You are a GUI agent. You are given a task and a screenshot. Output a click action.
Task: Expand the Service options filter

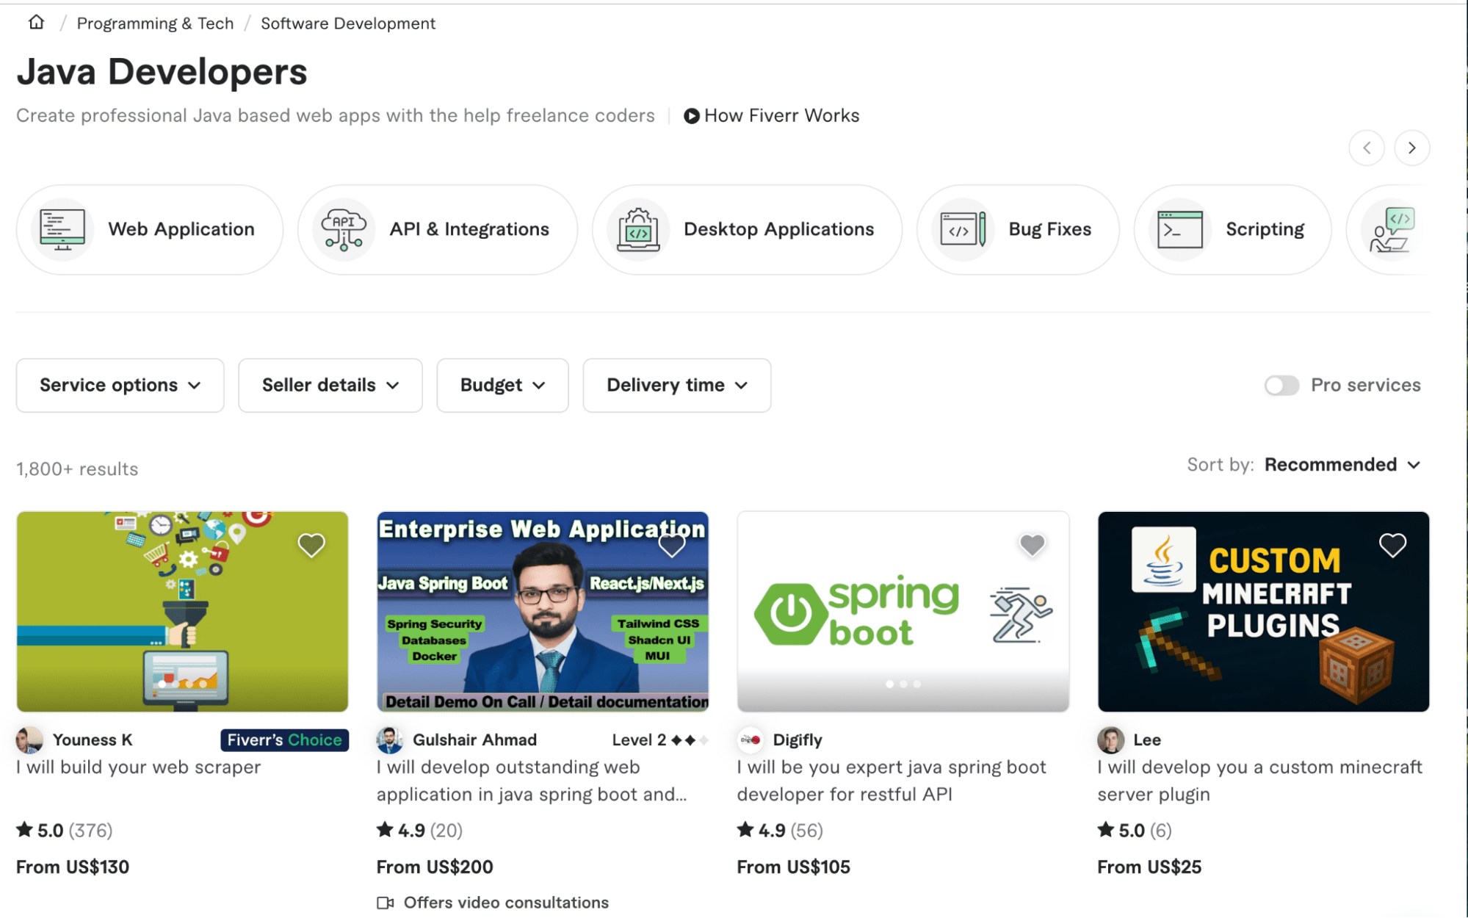[120, 386]
